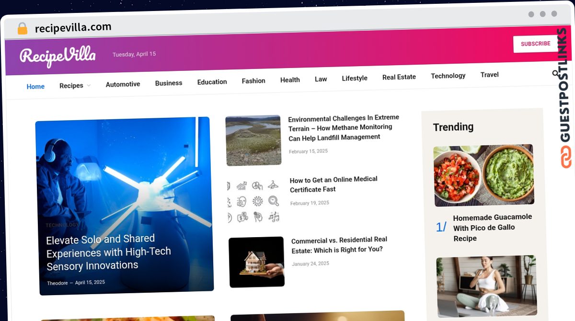575x321 pixels.
Task: Click the January 24, 2025 article date
Action: [x=310, y=264]
